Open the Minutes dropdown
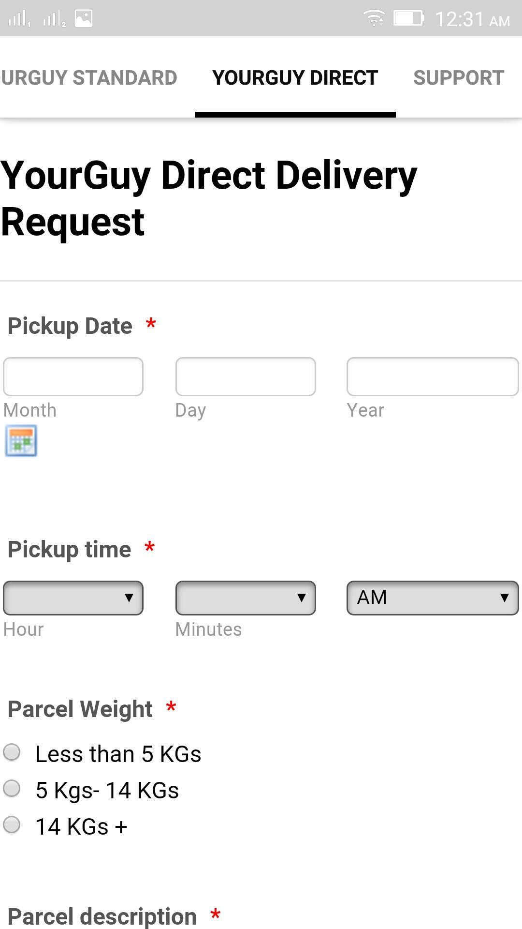The image size is (522, 929). tap(245, 598)
